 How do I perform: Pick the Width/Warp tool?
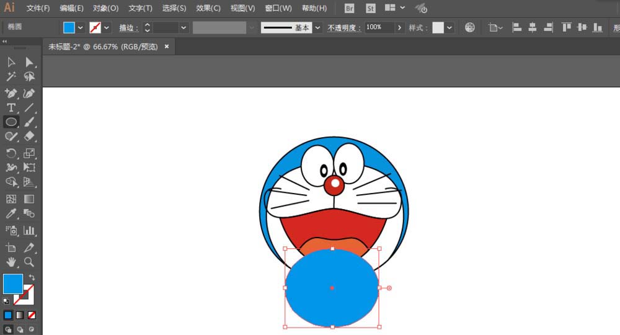tap(11, 167)
